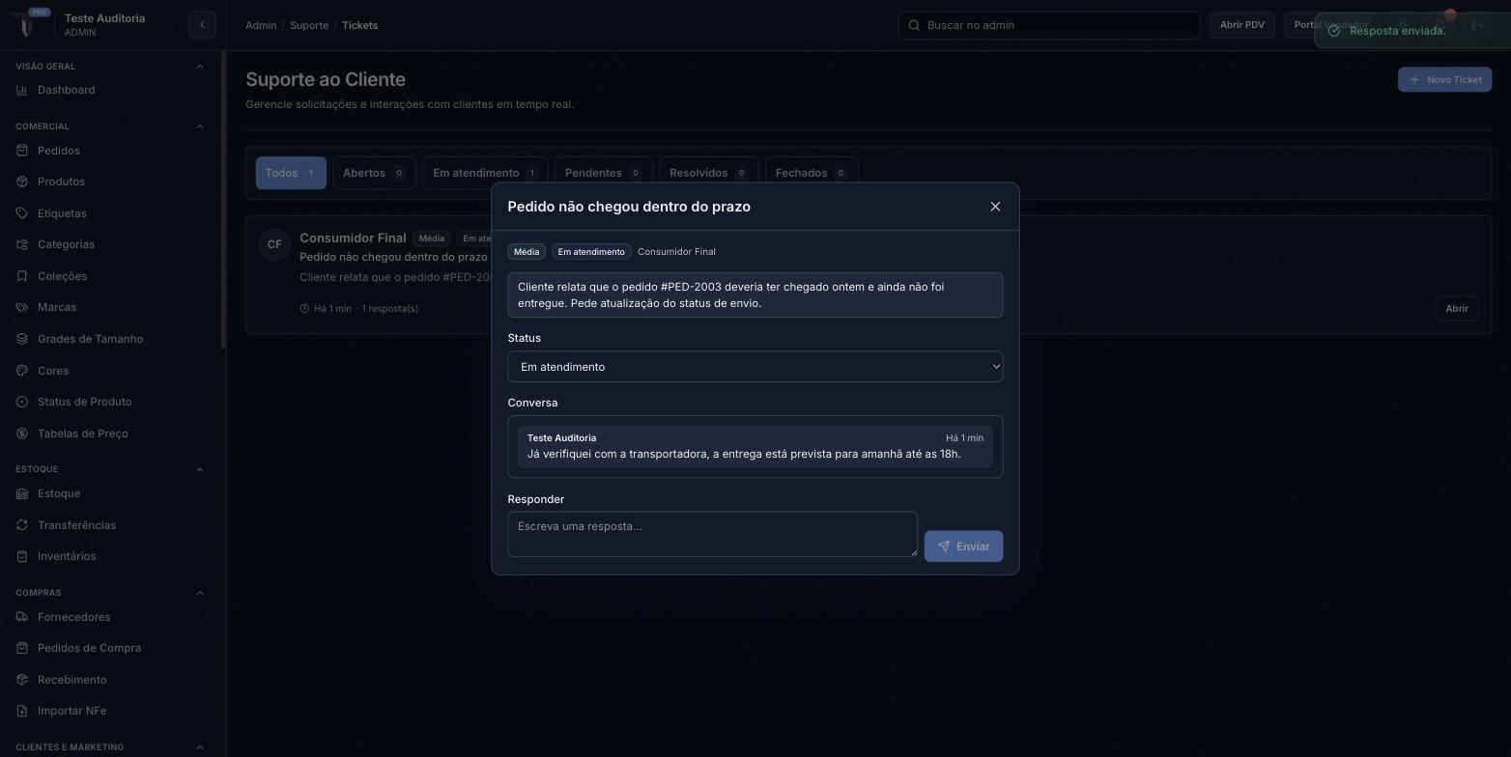
Task: Switch to the Fechados tab
Action: (812, 173)
